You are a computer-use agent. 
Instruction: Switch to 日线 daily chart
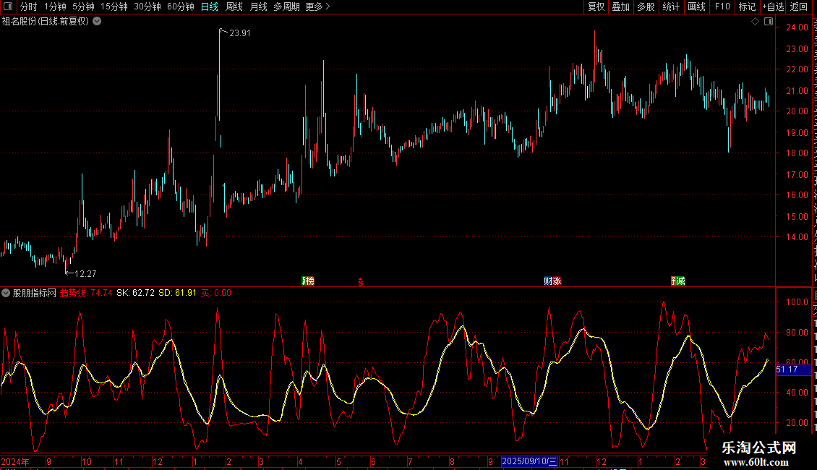tap(210, 7)
